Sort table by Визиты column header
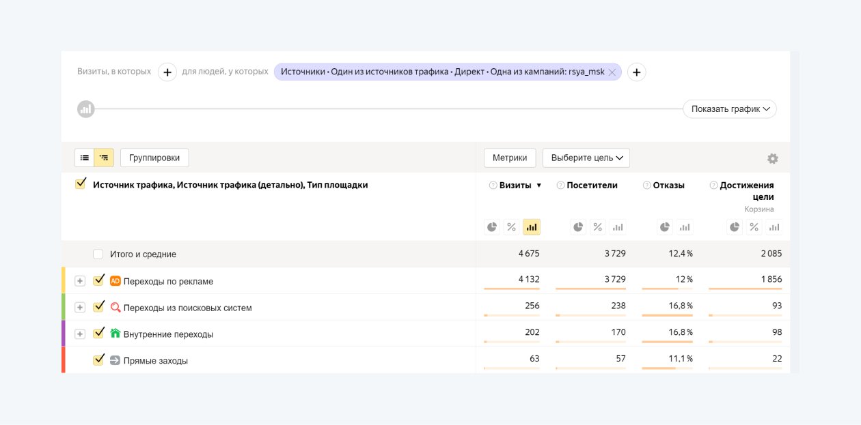 coord(515,185)
